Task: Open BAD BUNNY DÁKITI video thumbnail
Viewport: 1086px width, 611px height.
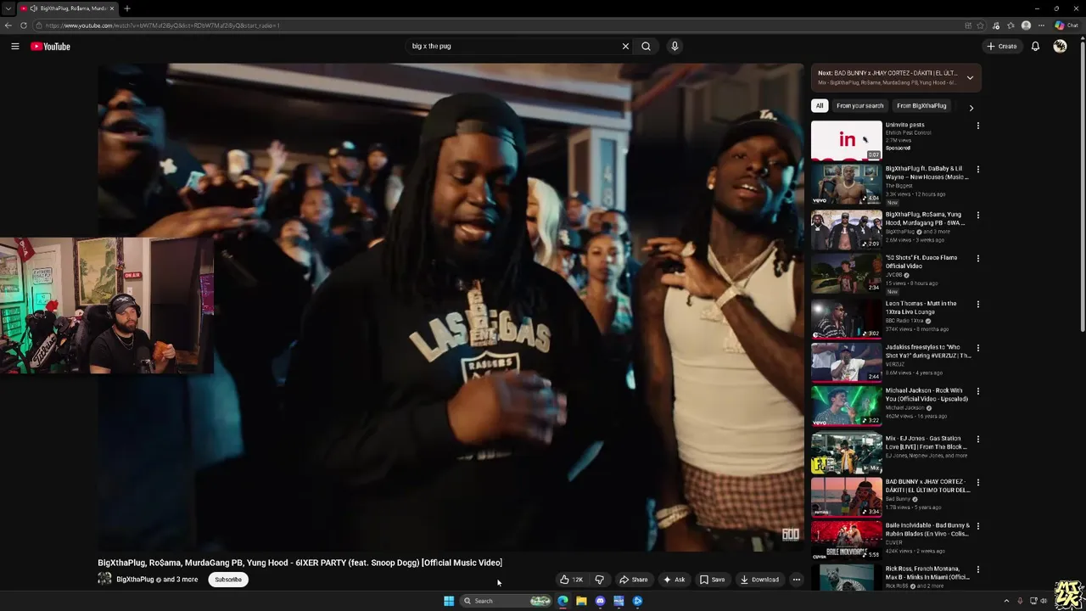Action: (846, 496)
